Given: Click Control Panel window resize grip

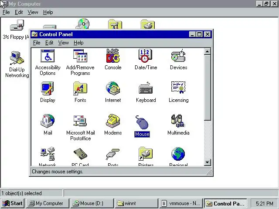Looking at the screenshot, I should click(x=209, y=172).
